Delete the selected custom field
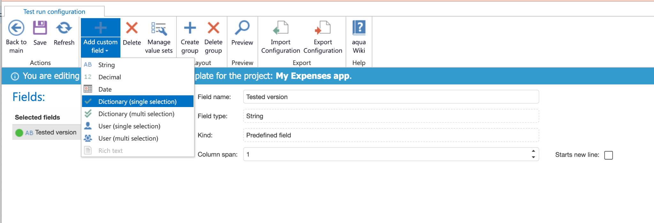The height and width of the screenshot is (223, 654). pyautogui.click(x=132, y=28)
